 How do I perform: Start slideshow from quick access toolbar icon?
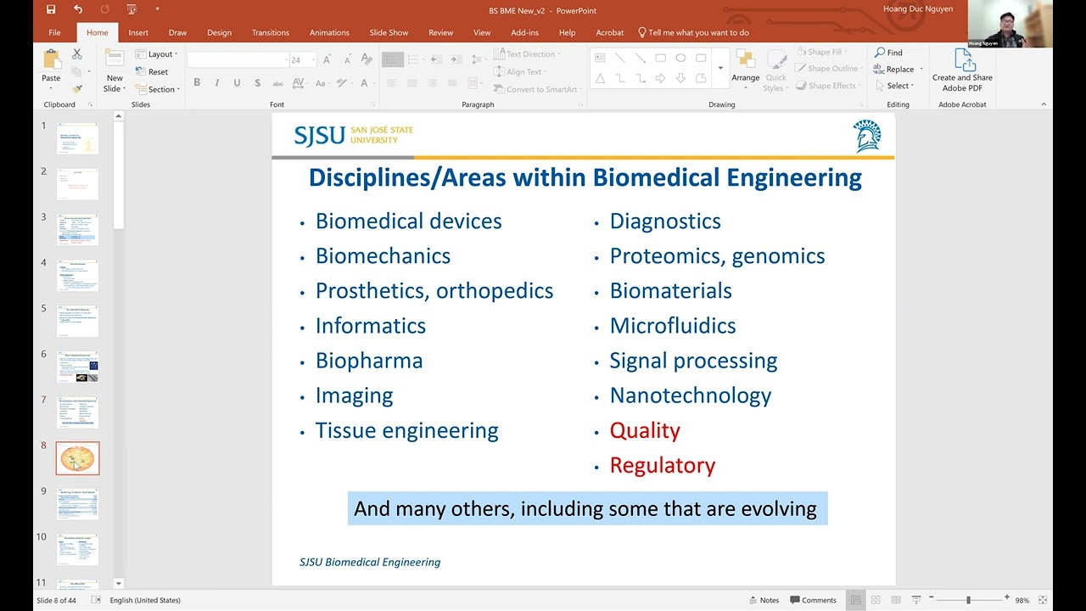132,9
